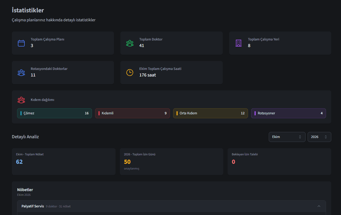Click the 9 doktor · 31 nöbet summary text
The image size is (341, 215).
tap(58, 206)
